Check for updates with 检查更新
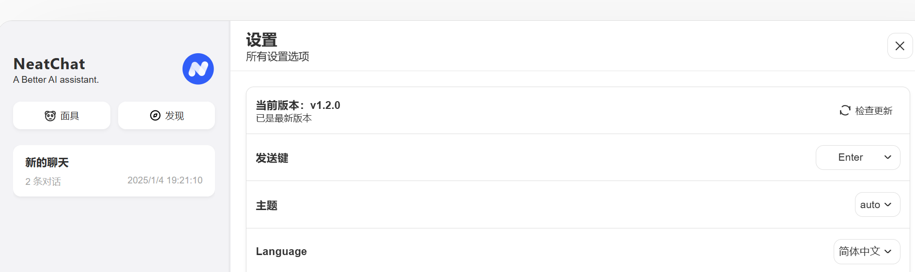This screenshot has height=272, width=915. (866, 110)
